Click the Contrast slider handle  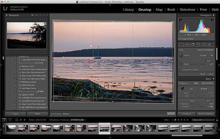[204, 107]
